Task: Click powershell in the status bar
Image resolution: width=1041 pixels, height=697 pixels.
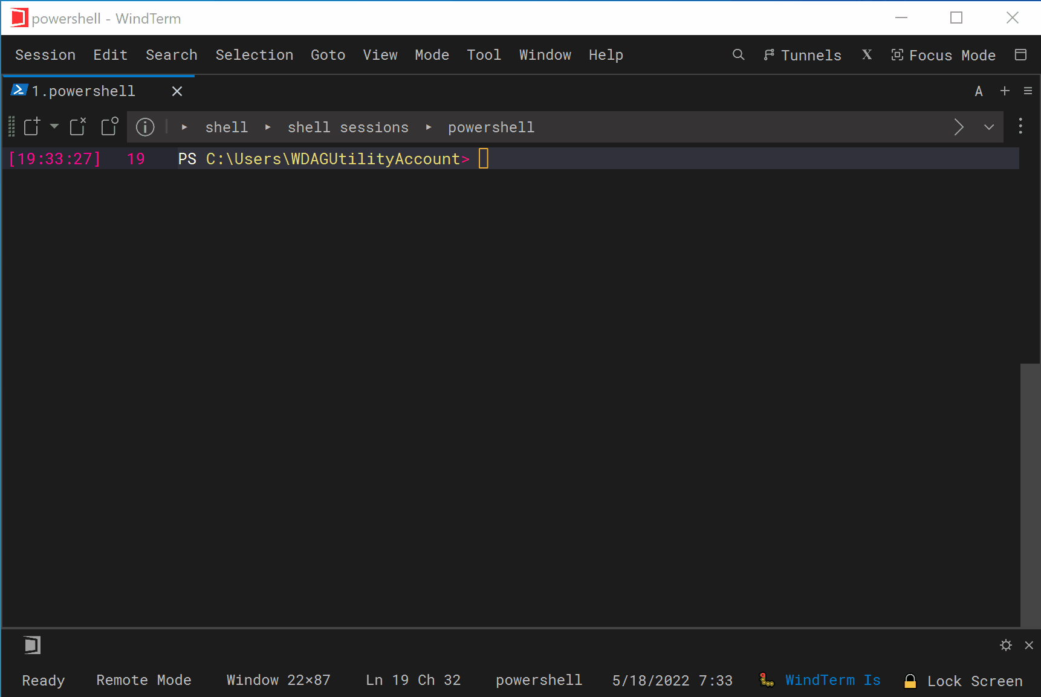Action: coord(539,680)
